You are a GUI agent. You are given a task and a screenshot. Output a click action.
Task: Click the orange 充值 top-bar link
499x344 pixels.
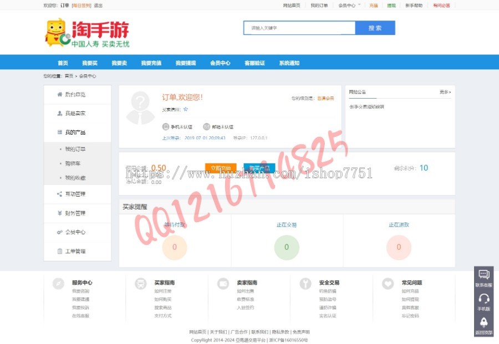tap(374, 6)
